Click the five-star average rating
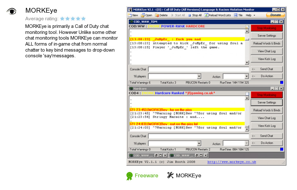This screenshot has width=297, height=190. (x=73, y=19)
